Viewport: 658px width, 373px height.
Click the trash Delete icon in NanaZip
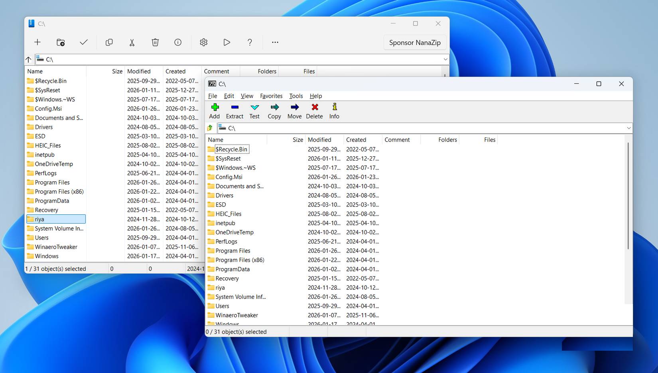point(155,42)
